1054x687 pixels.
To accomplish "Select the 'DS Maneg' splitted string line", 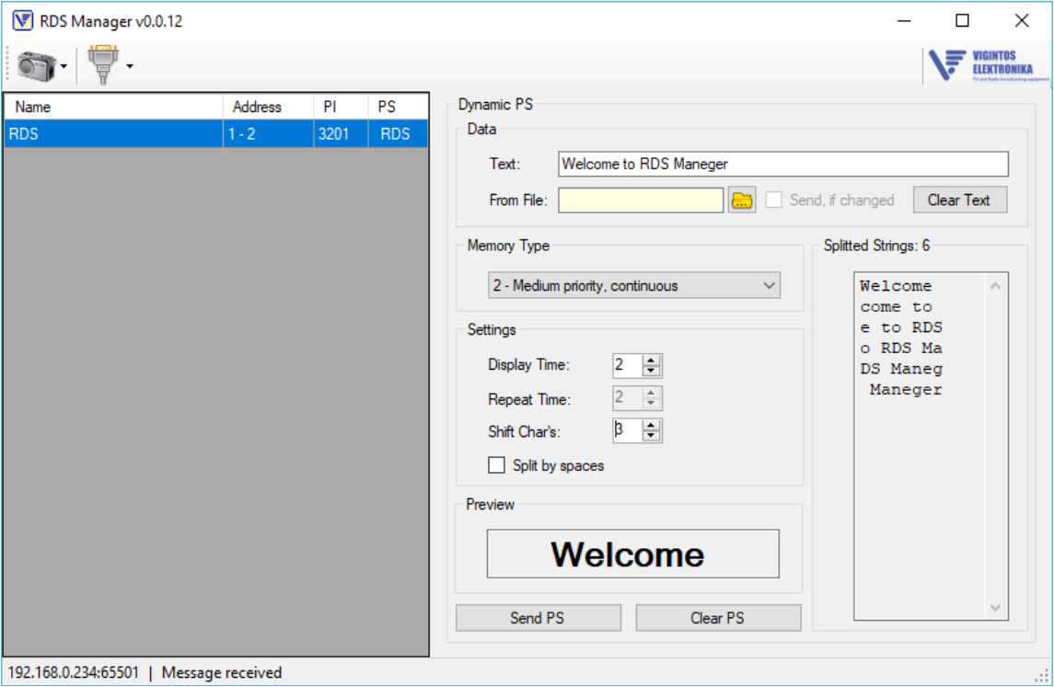I will [x=901, y=370].
